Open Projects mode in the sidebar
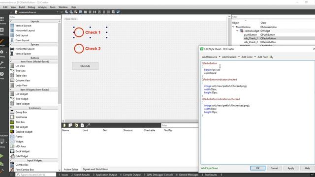The height and width of the screenshot is (177, 315). [x=2, y=64]
